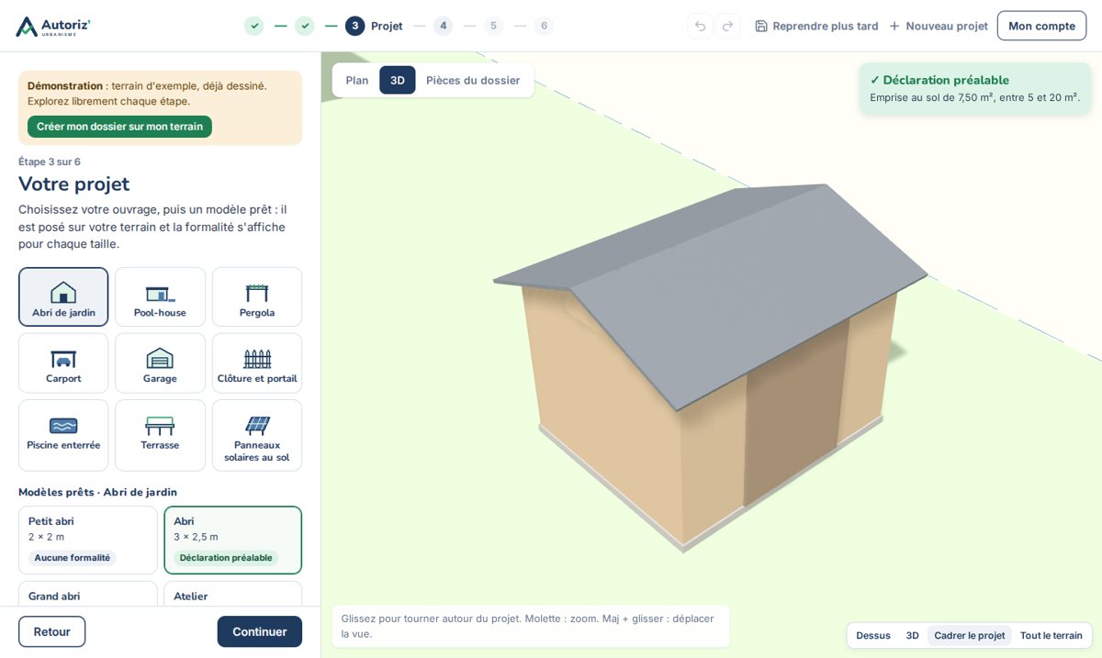The width and height of the screenshot is (1102, 658).
Task: Click the redo arrow icon
Action: coord(727,26)
